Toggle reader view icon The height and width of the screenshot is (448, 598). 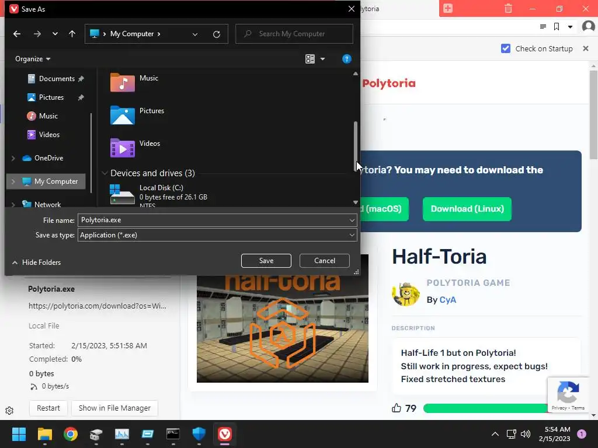(543, 27)
